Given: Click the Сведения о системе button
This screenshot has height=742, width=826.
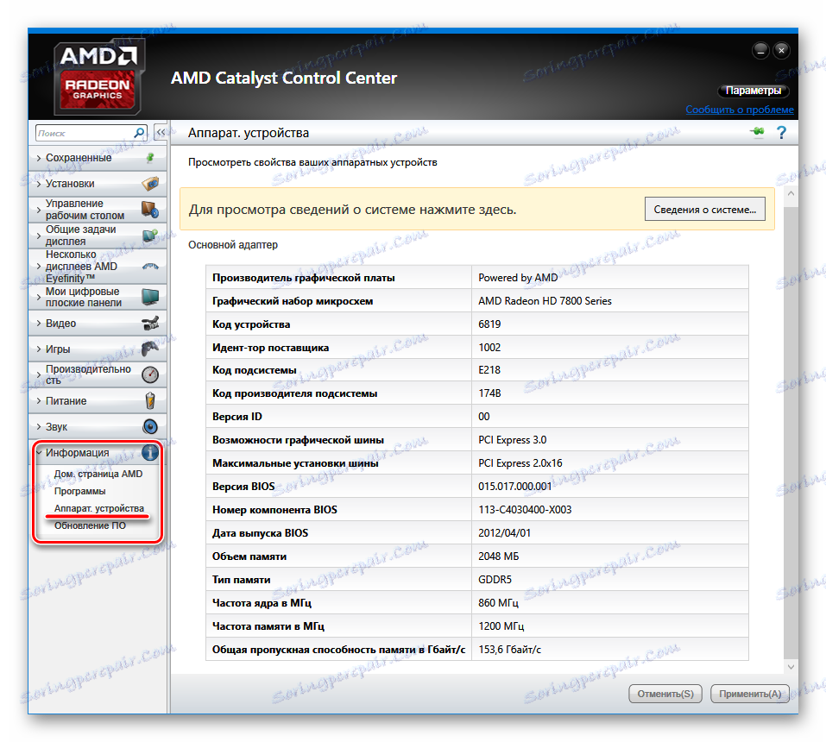Looking at the screenshot, I should click(704, 208).
